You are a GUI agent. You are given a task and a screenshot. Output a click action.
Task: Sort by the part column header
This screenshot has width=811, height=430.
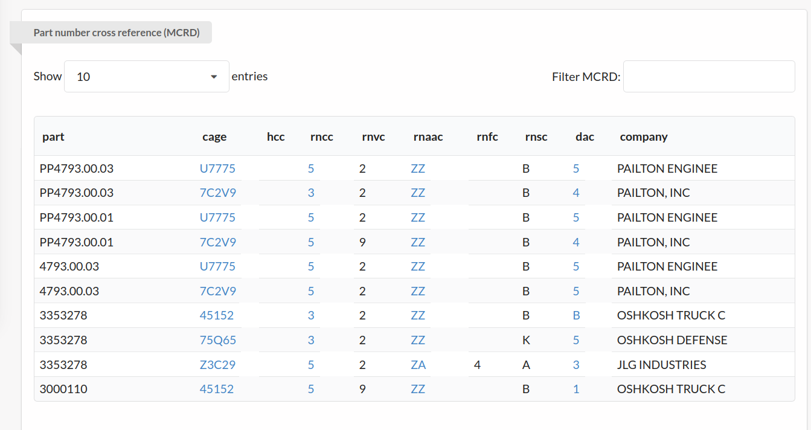(x=53, y=136)
